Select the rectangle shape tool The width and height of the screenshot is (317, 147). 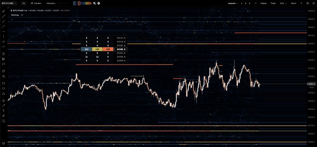tap(4, 83)
